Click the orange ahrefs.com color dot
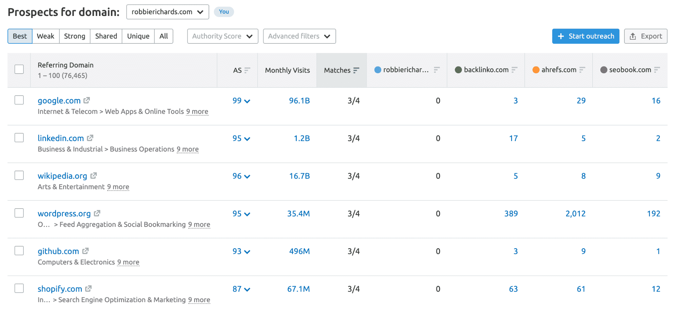The width and height of the screenshot is (678, 313). [536, 70]
